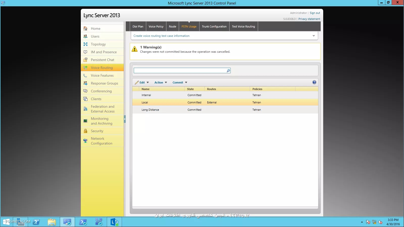Open Lync Server Topology Builder taskbar icon
404x227 pixels.
point(99,222)
